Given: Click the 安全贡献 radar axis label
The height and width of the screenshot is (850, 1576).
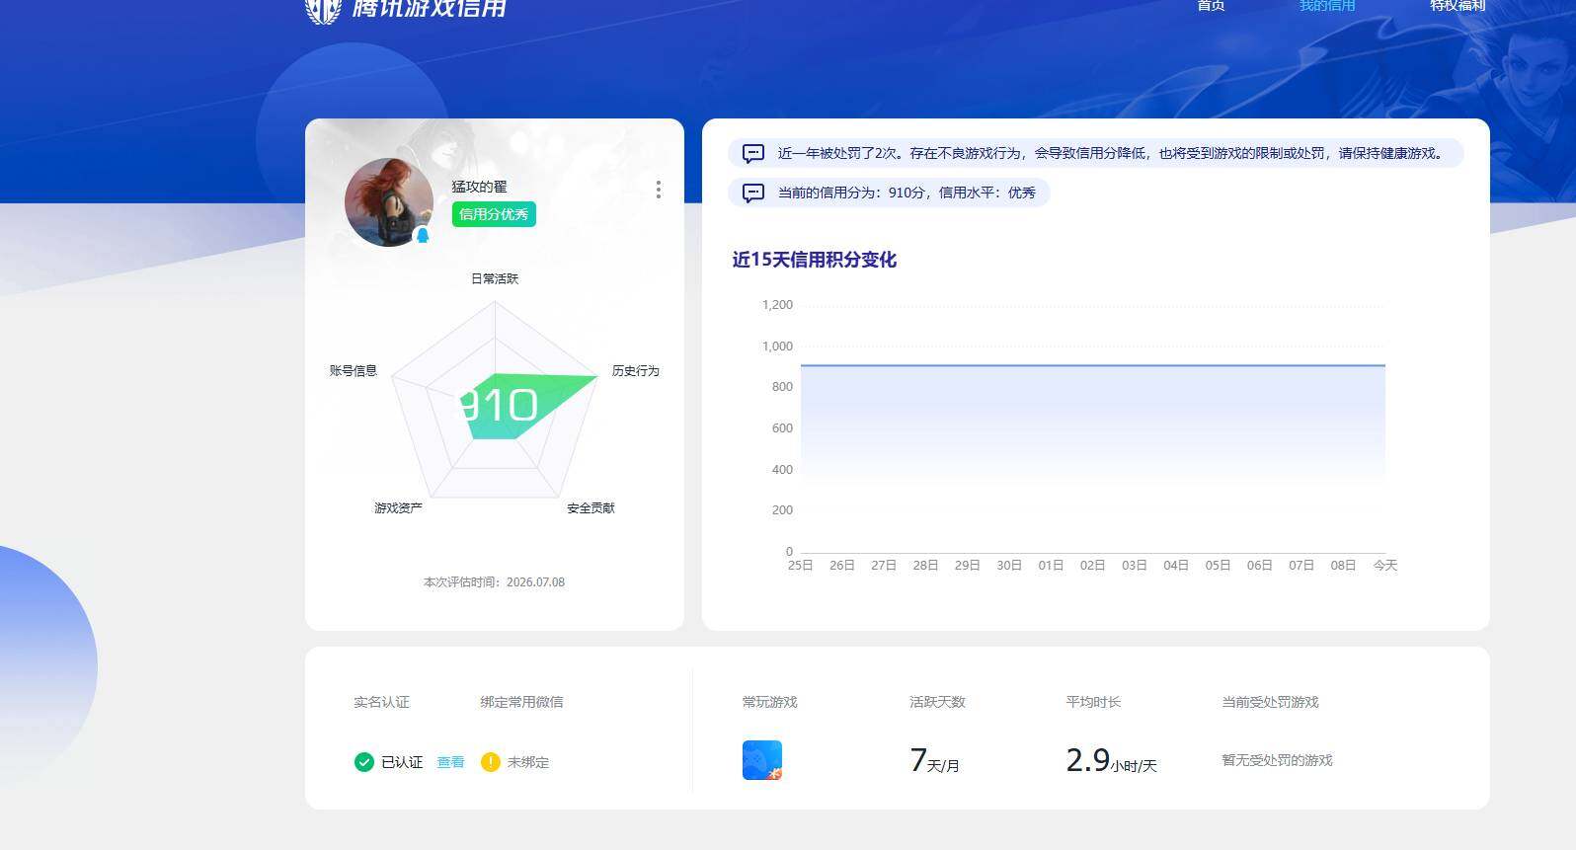Looking at the screenshot, I should coord(591,507).
